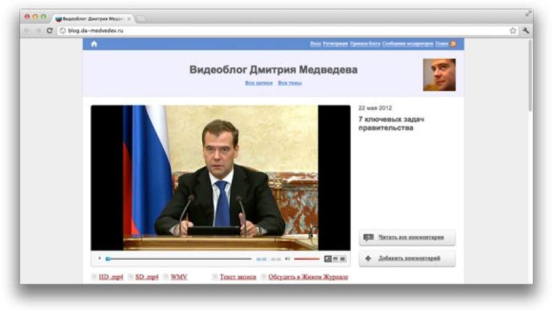Click the site info icon in address bar

(63, 31)
